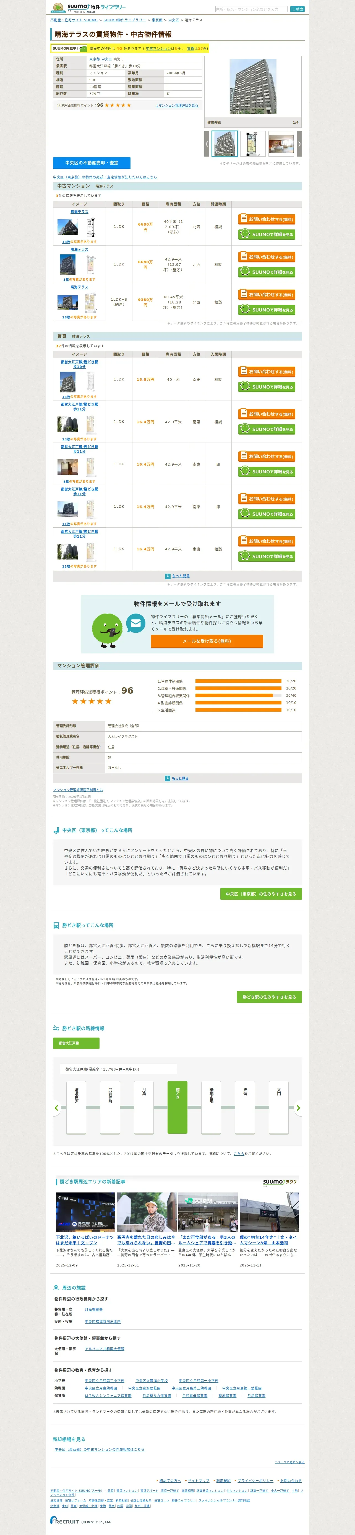Open サイトマップ footer link
This screenshot has width=355, height=1535.
[199, 1481]
